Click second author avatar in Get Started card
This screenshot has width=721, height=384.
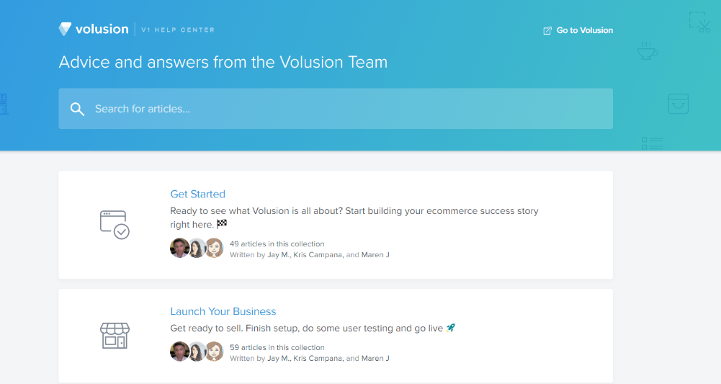pos(197,248)
